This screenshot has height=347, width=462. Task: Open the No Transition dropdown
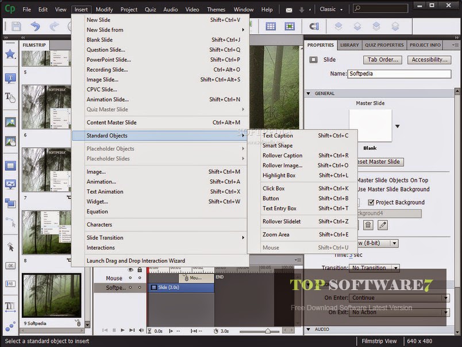point(396,268)
